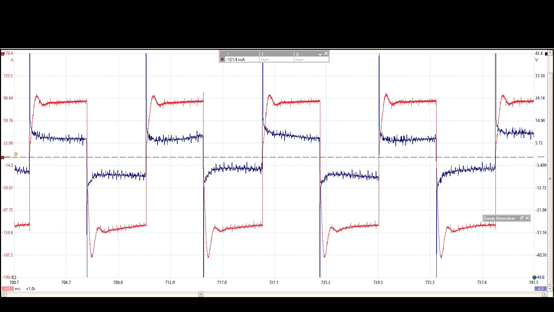
Task: Click the teal ruler handle at bottom-right
Action: pos(534,277)
